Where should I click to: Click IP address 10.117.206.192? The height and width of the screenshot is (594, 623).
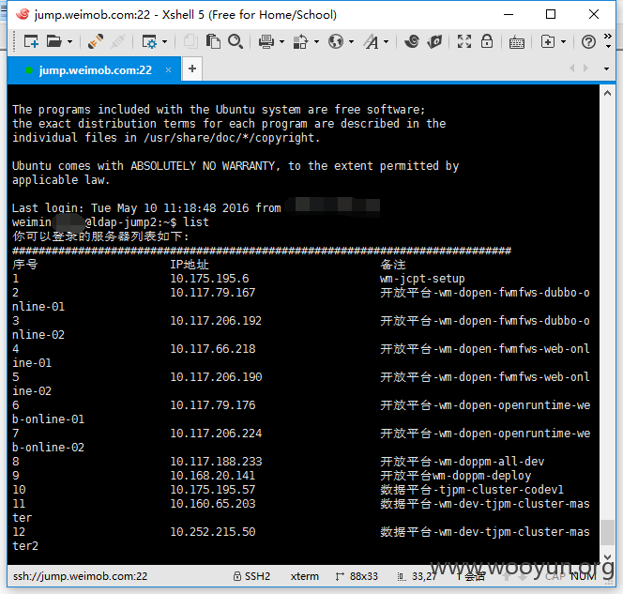tap(216, 321)
